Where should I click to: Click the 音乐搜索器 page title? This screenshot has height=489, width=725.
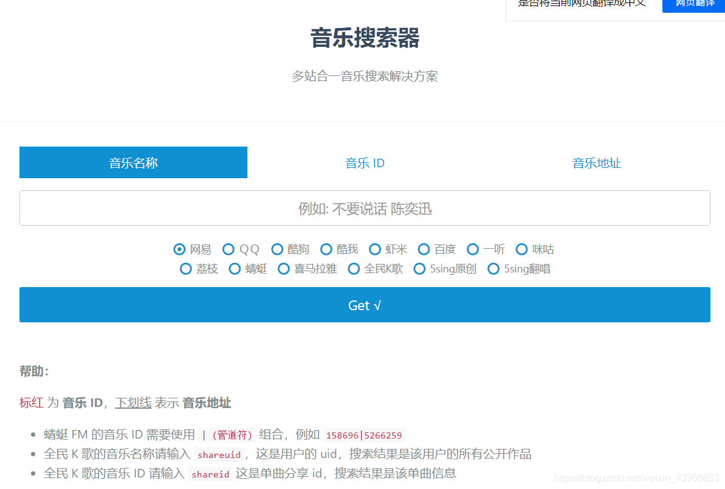coord(365,38)
